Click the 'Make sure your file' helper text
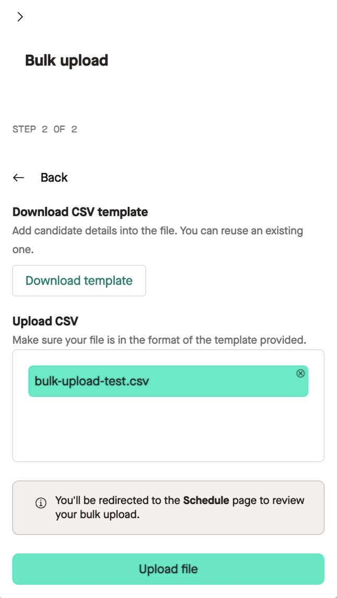The height and width of the screenshot is (598, 337). [x=160, y=340]
